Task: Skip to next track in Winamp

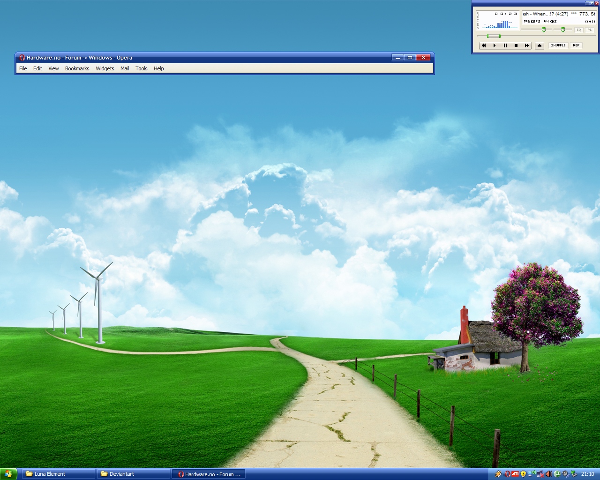Action: coord(527,45)
